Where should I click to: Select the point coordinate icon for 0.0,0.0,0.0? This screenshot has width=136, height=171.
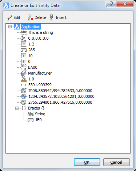[24, 38]
